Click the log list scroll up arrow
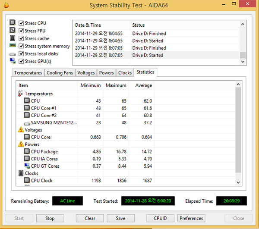259x229 pixels. point(243,24)
